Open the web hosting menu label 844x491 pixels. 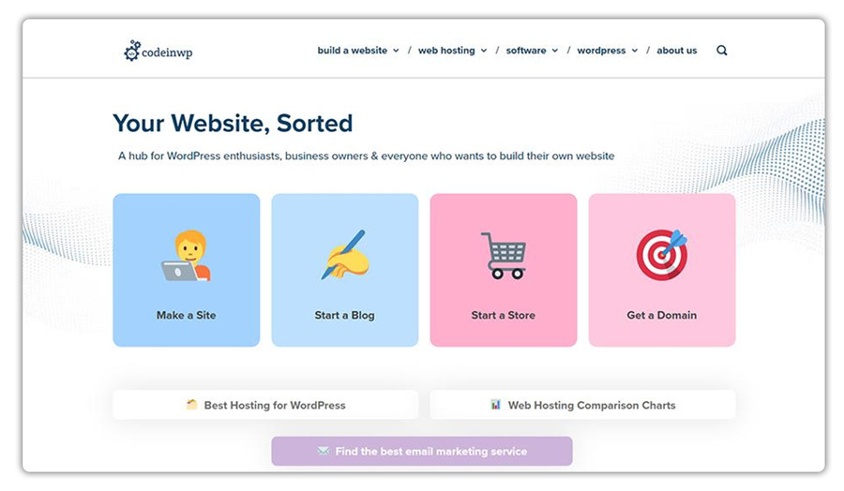pos(446,51)
